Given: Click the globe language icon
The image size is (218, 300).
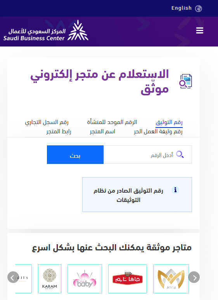Looking at the screenshot, I should pyautogui.click(x=198, y=9).
